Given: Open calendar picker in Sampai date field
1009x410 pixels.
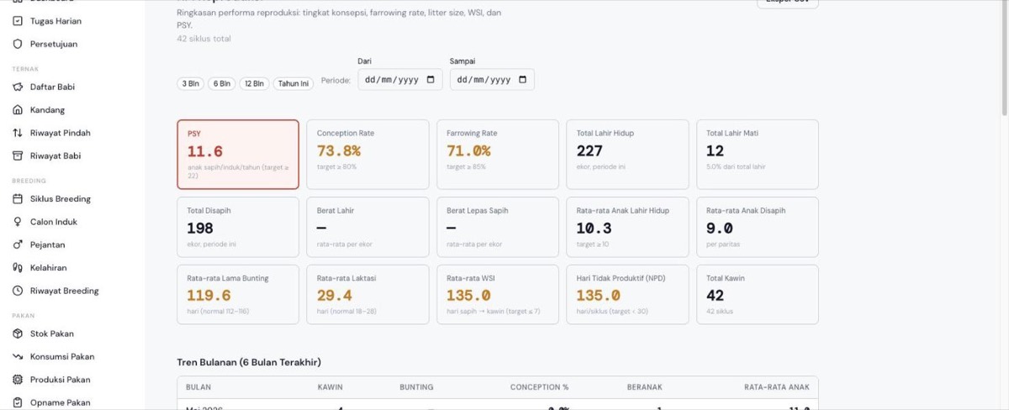Looking at the screenshot, I should pos(523,80).
